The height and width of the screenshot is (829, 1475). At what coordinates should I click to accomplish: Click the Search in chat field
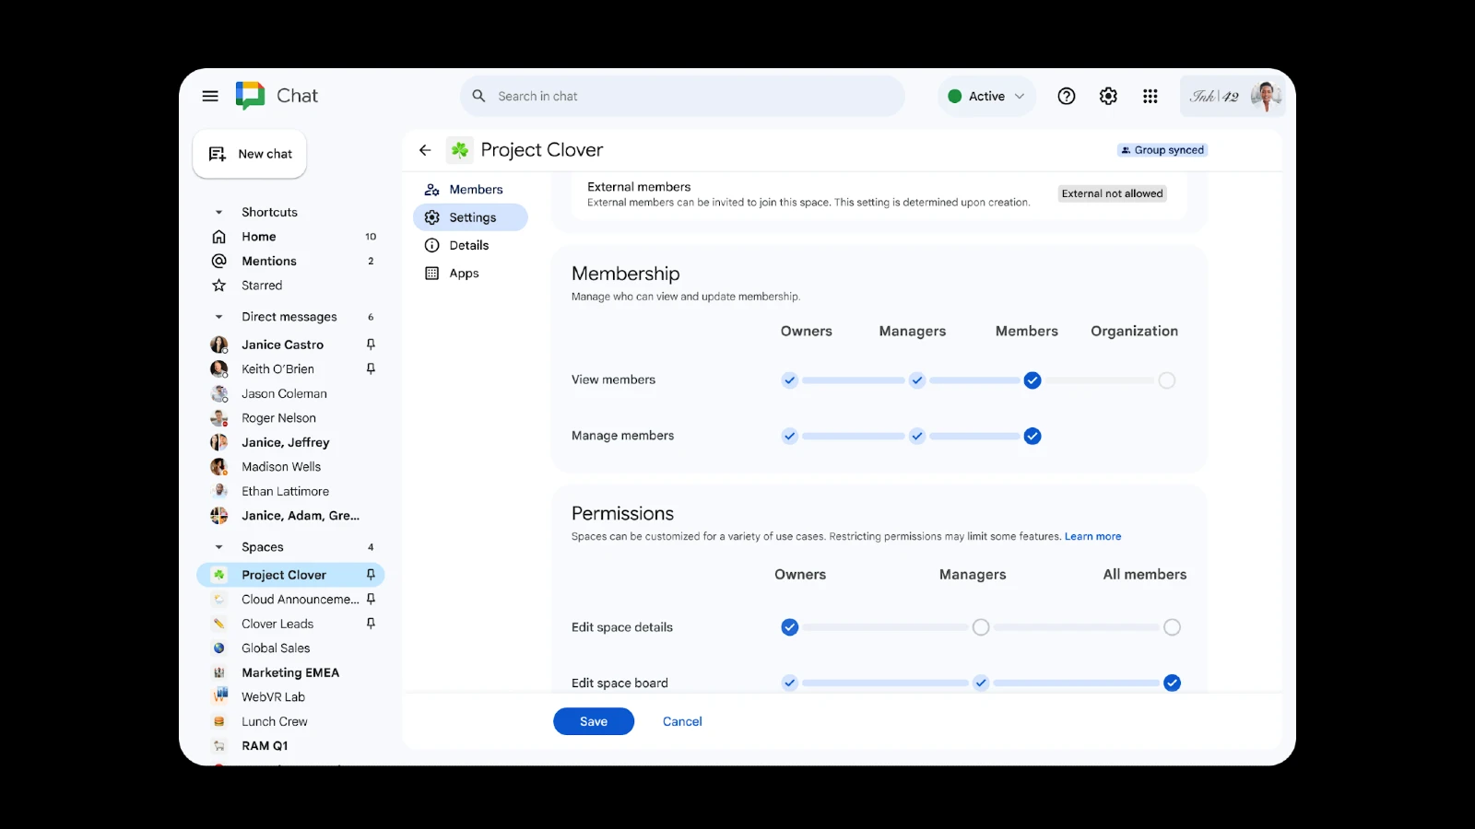pyautogui.click(x=682, y=96)
